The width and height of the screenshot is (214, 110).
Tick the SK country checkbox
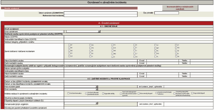coord(176,56)
